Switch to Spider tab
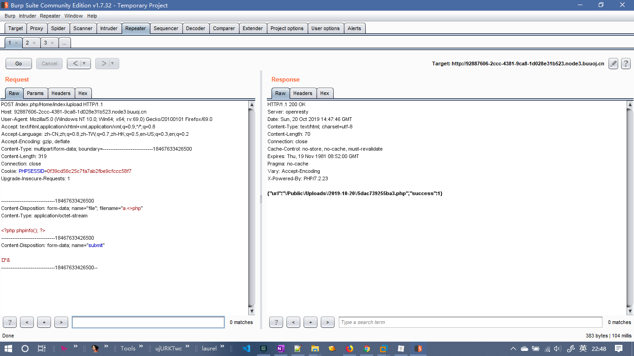634x356 pixels. pyautogui.click(x=58, y=28)
